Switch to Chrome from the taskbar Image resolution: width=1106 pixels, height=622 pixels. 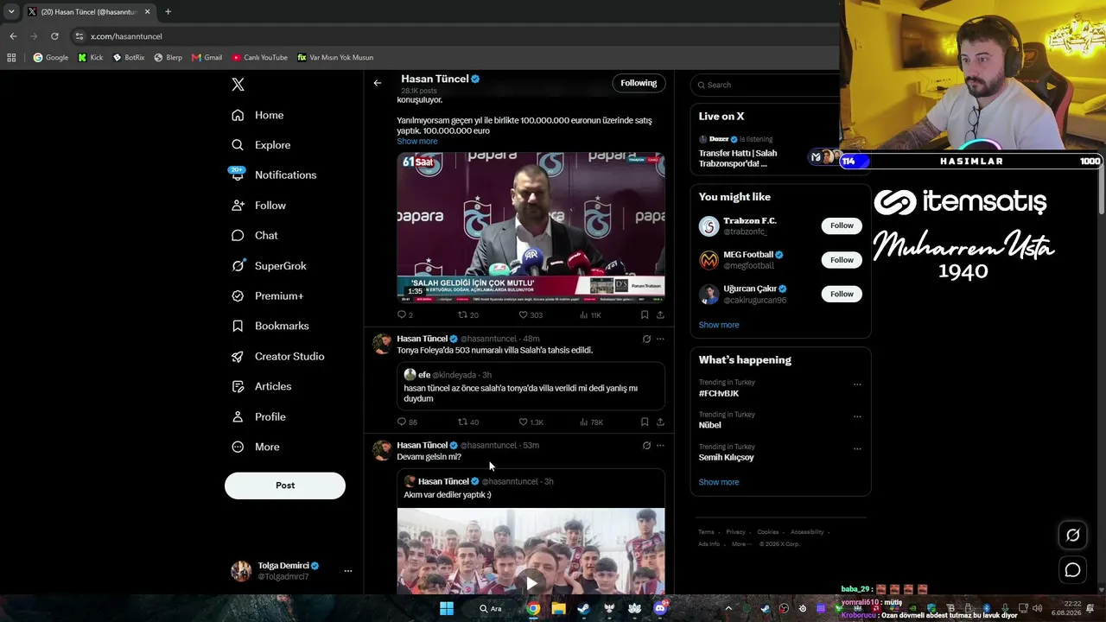(534, 609)
